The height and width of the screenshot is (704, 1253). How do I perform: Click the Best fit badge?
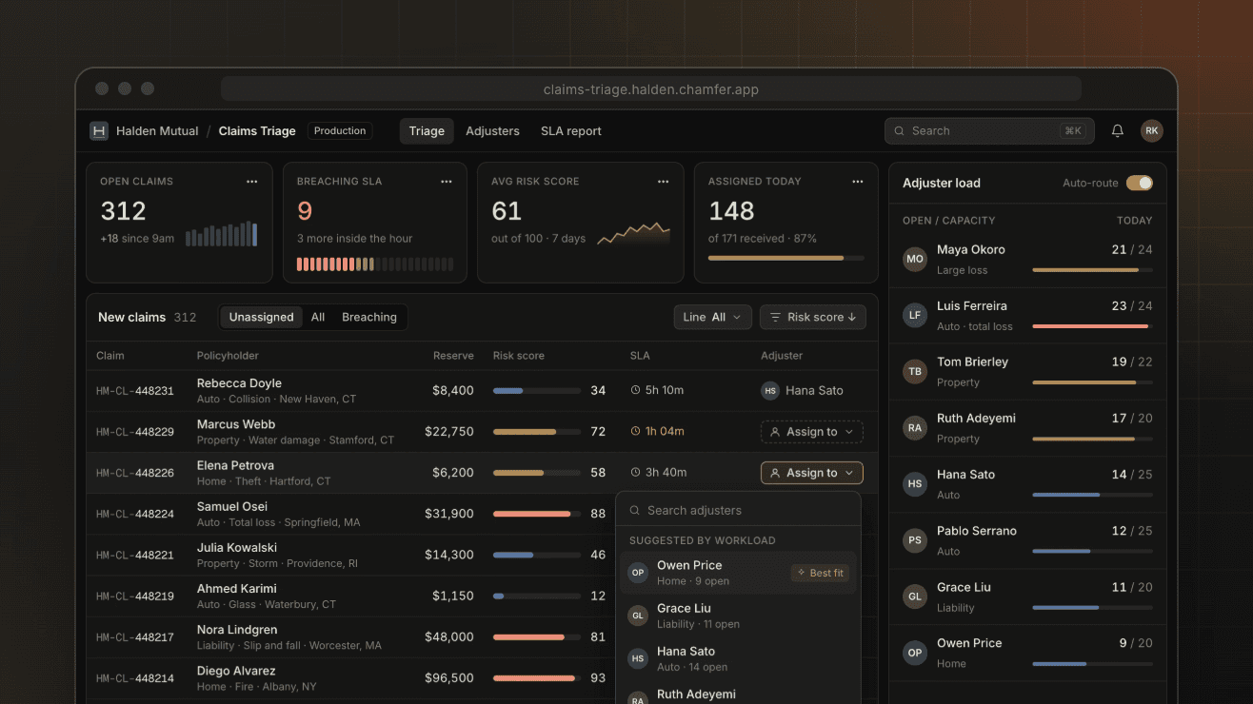pos(820,573)
